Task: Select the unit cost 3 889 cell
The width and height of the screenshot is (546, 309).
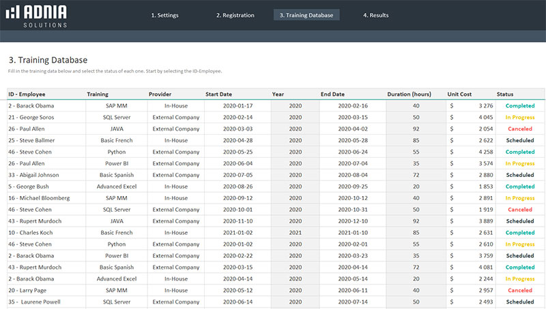Action: (x=471, y=221)
